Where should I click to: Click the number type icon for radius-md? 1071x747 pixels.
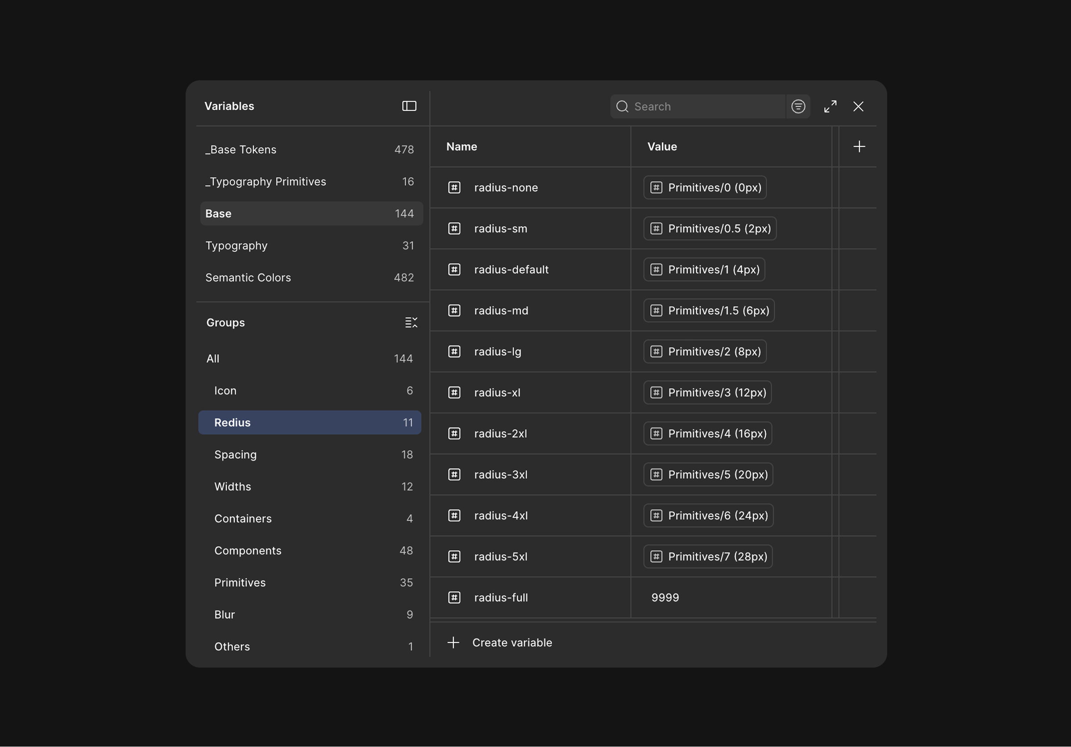[x=454, y=311]
